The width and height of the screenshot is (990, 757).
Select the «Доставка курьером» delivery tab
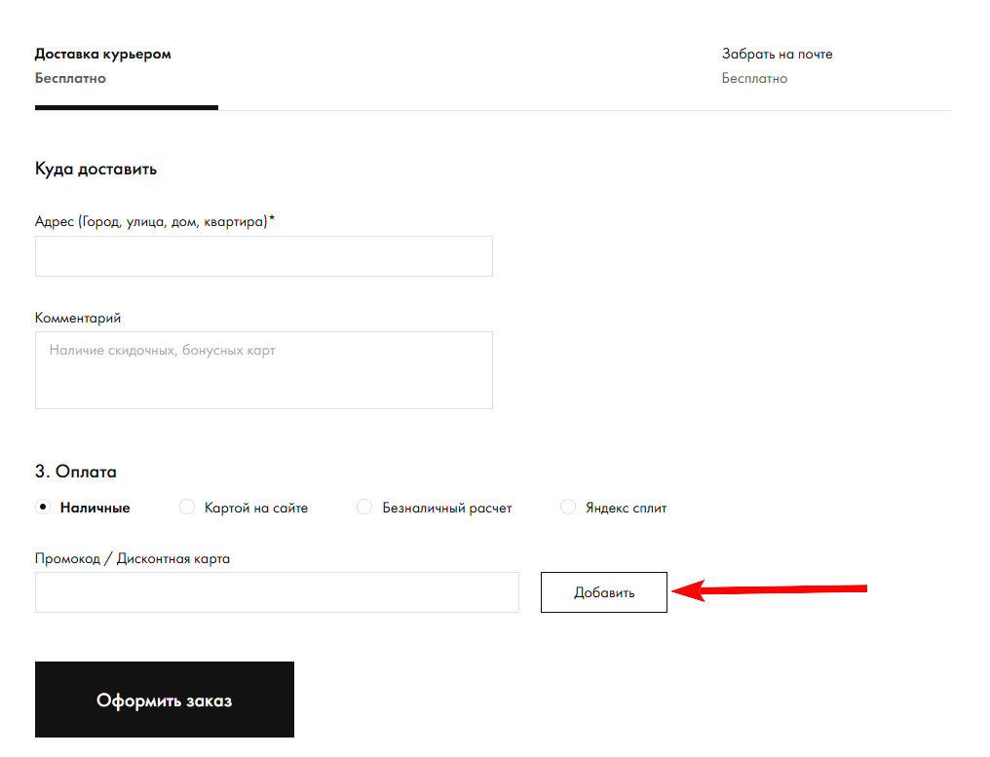click(102, 54)
